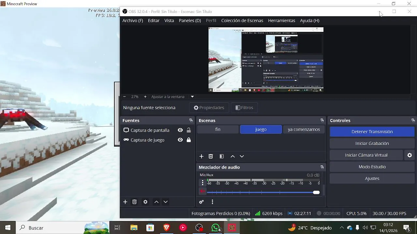This screenshot has height=234, width=417.
Task: Select the fin scene
Action: pos(218,129)
